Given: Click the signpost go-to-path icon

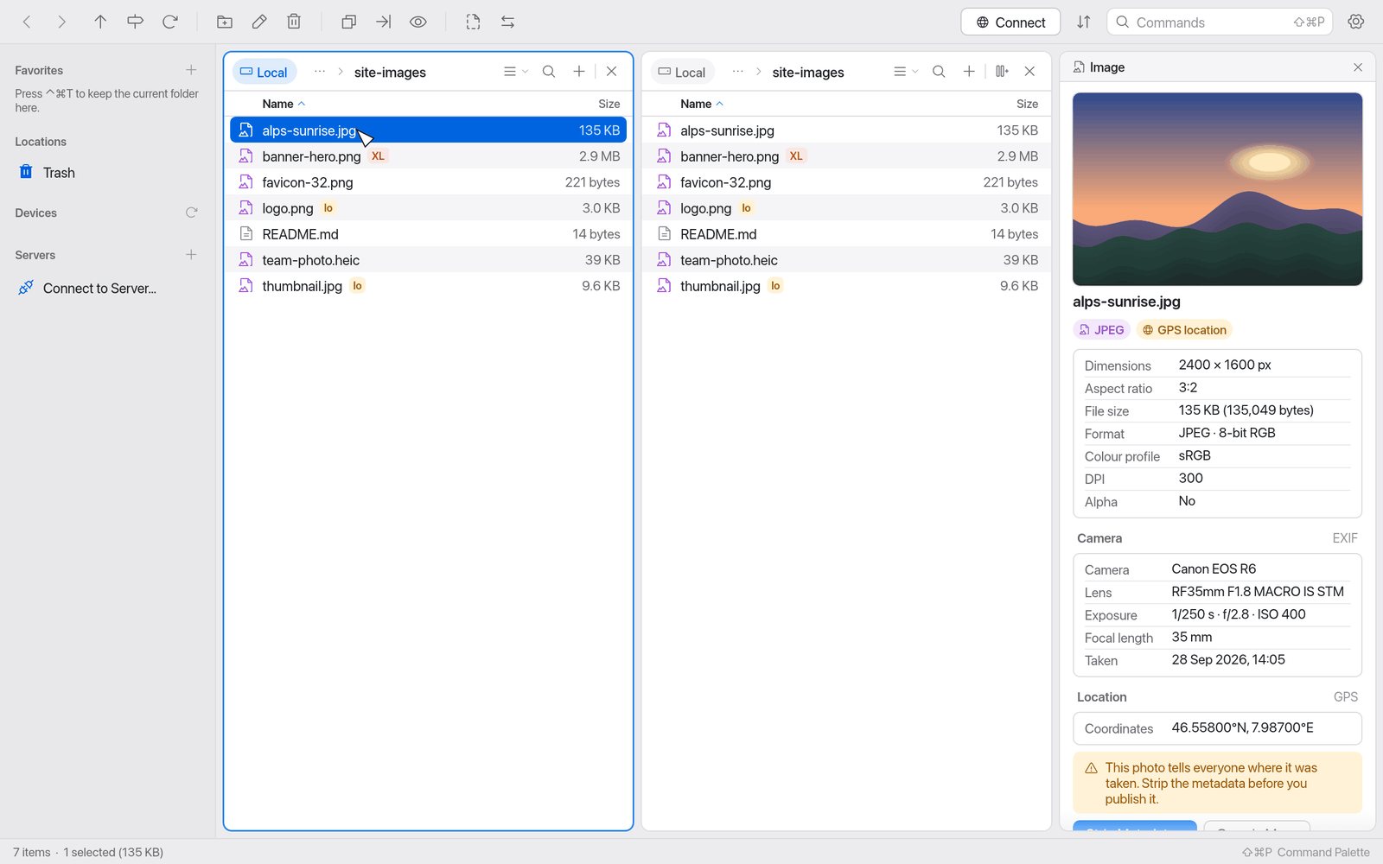Looking at the screenshot, I should click(135, 22).
